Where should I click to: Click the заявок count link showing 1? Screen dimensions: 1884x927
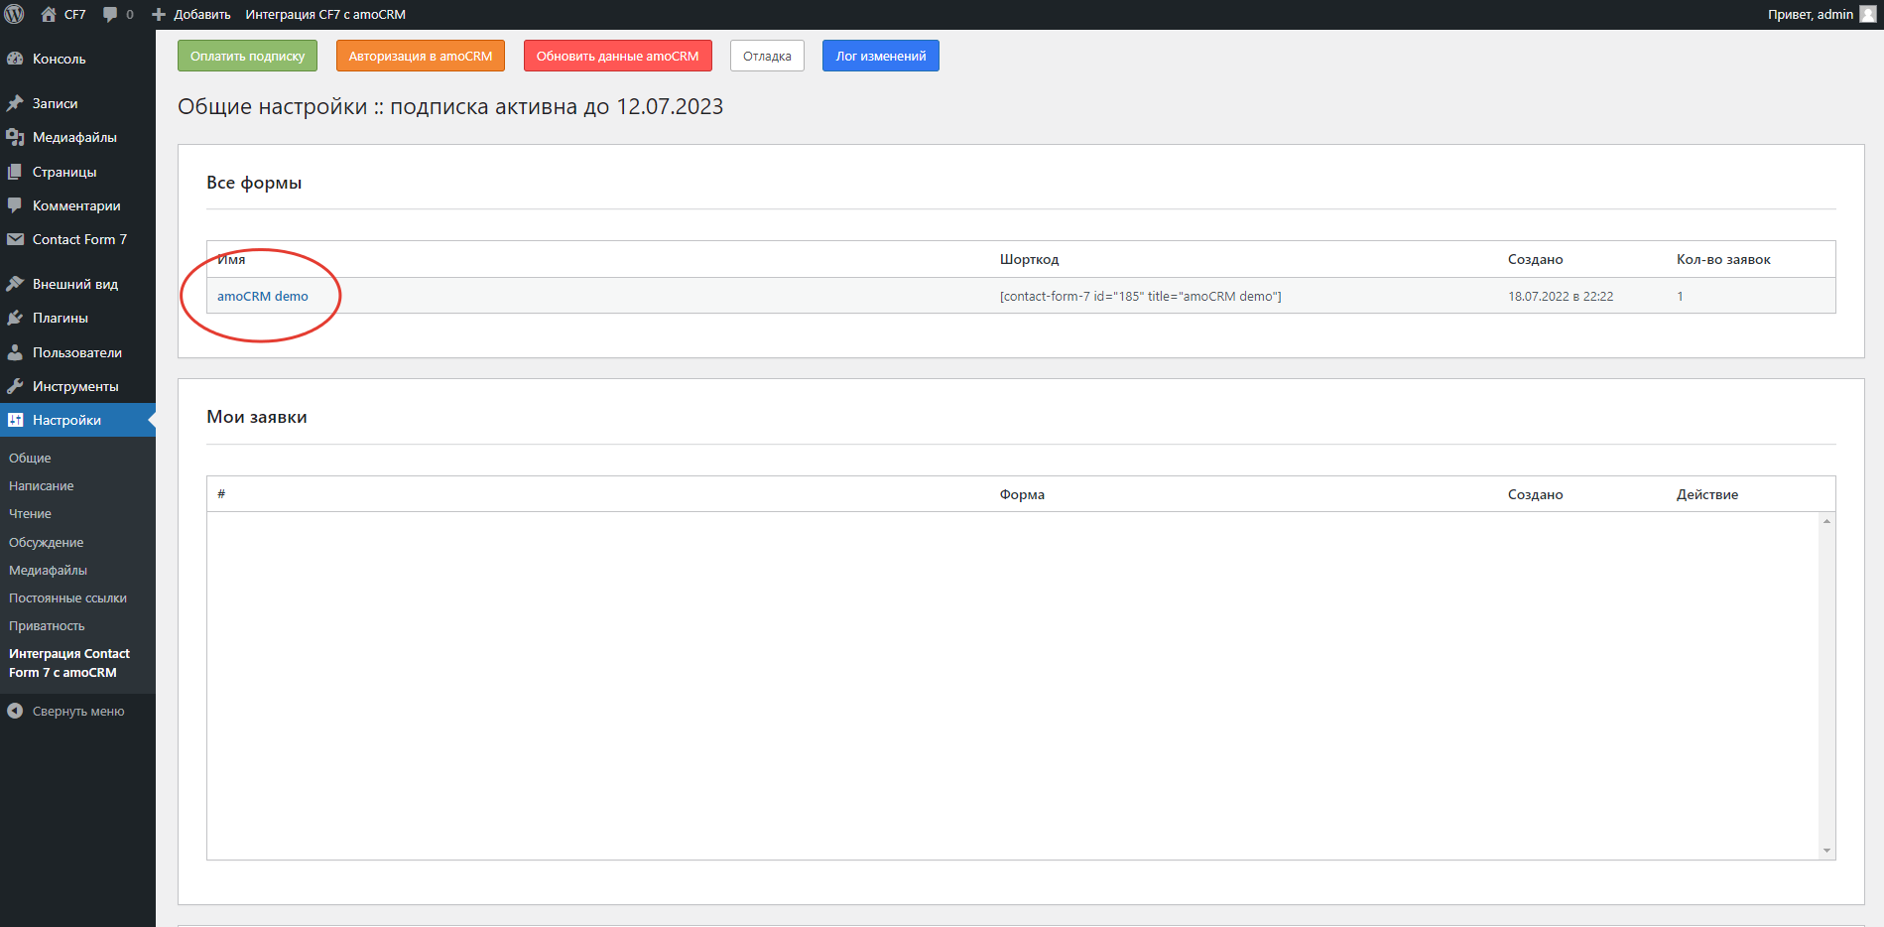1680,296
